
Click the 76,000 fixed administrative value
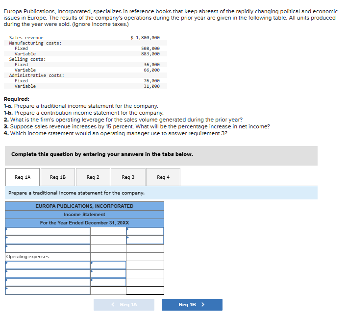152,81
